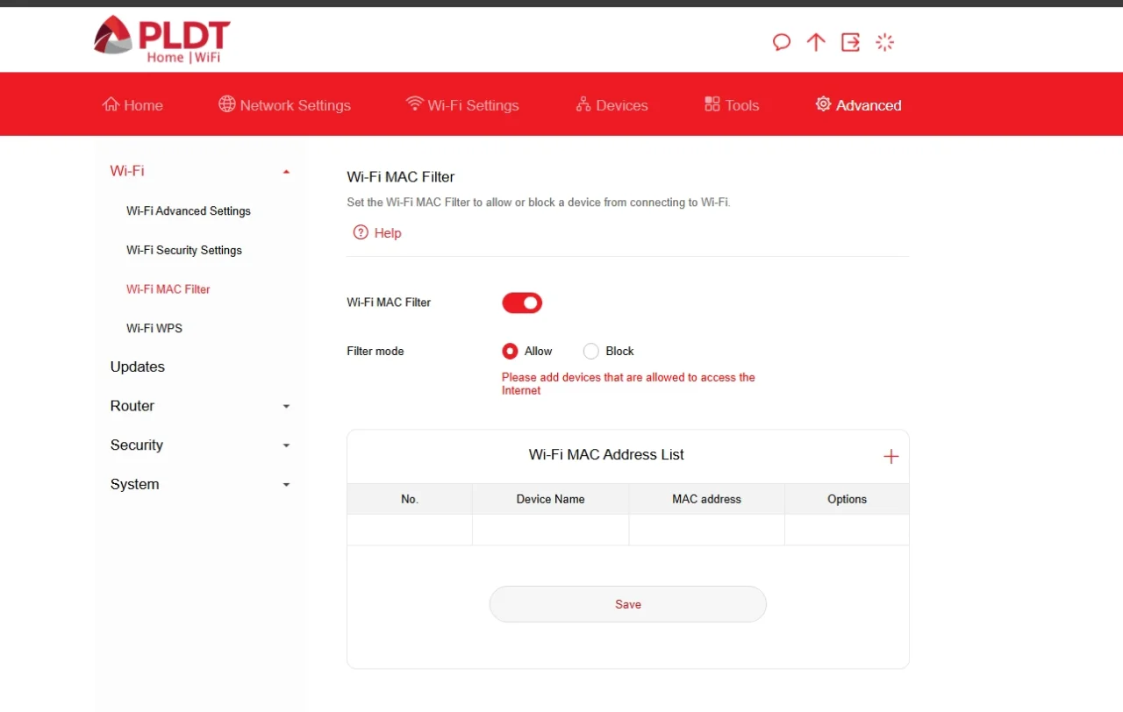Viewport: 1123px width, 712px height.
Task: Collapse the Wi-Fi sidebar section arrow
Action: tap(286, 172)
